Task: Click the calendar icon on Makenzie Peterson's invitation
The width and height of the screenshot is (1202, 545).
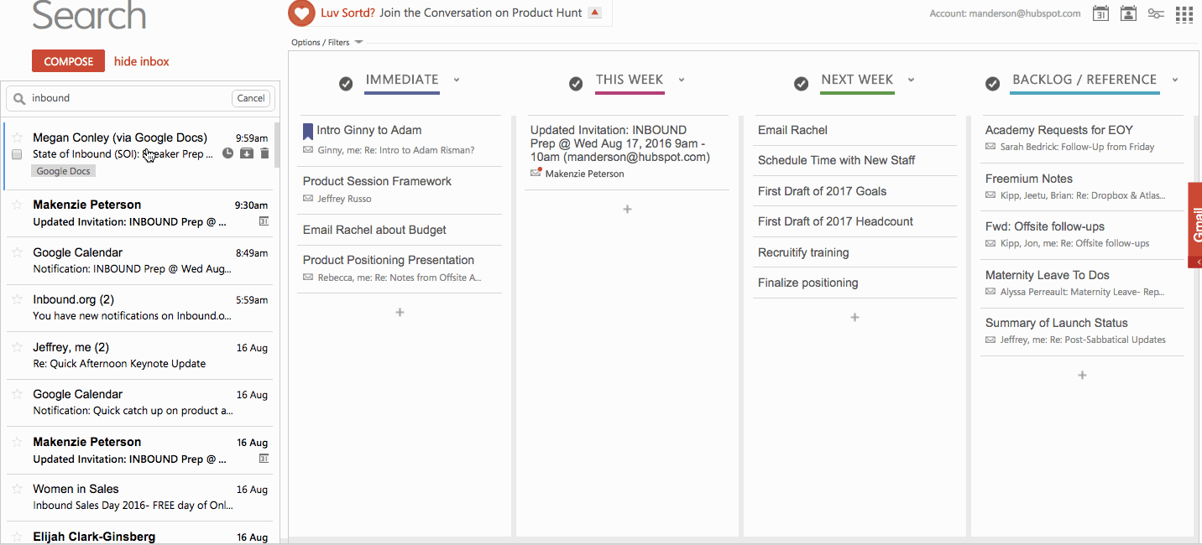Action: pos(264,221)
